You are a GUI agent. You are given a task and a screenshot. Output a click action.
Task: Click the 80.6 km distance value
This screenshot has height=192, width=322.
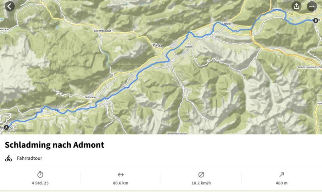click(x=120, y=183)
